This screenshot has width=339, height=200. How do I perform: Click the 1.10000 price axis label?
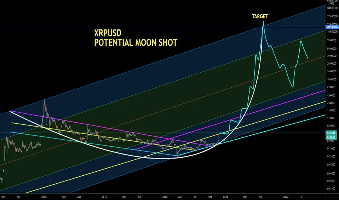click(x=332, y=118)
